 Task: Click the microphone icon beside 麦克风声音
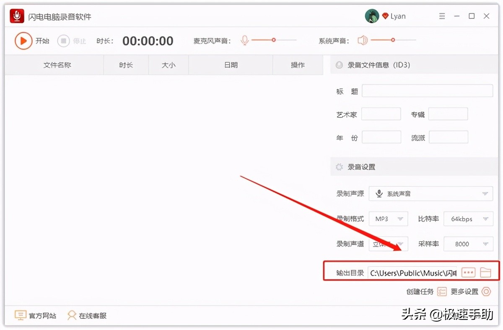click(244, 41)
